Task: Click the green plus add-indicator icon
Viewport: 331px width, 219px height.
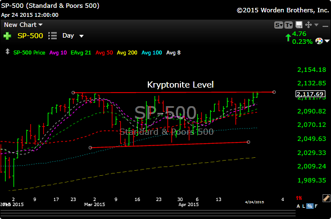Action: tap(7, 36)
